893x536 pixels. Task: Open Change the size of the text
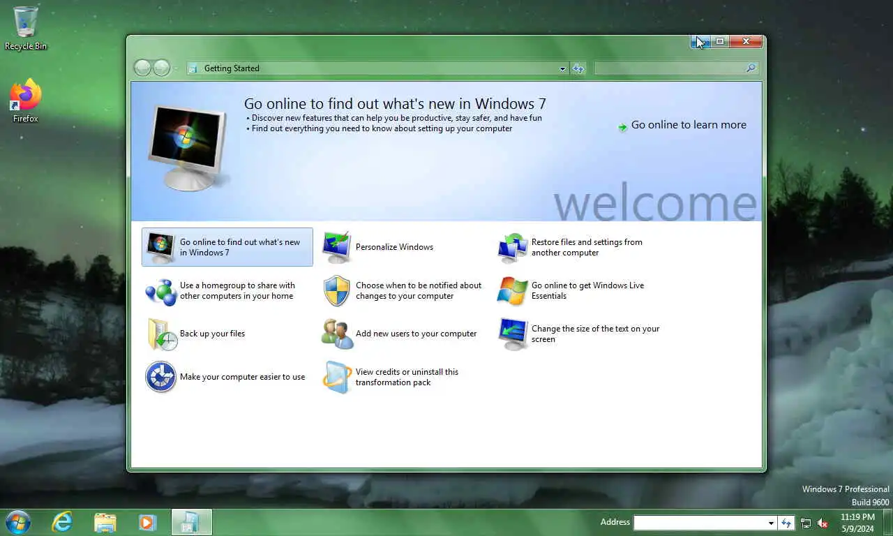(595, 334)
